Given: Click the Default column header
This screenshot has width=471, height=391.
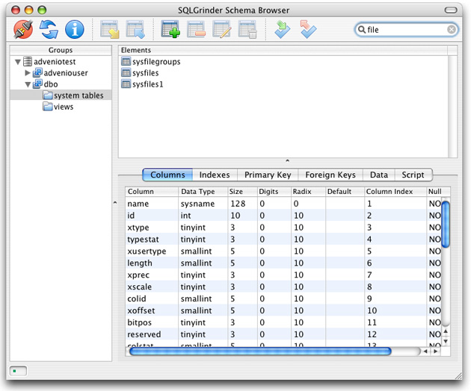Looking at the screenshot, I should pos(345,192).
